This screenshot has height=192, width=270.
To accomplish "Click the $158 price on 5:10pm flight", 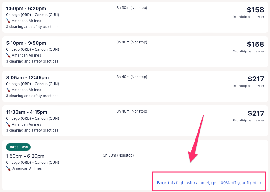I will coord(255,44).
